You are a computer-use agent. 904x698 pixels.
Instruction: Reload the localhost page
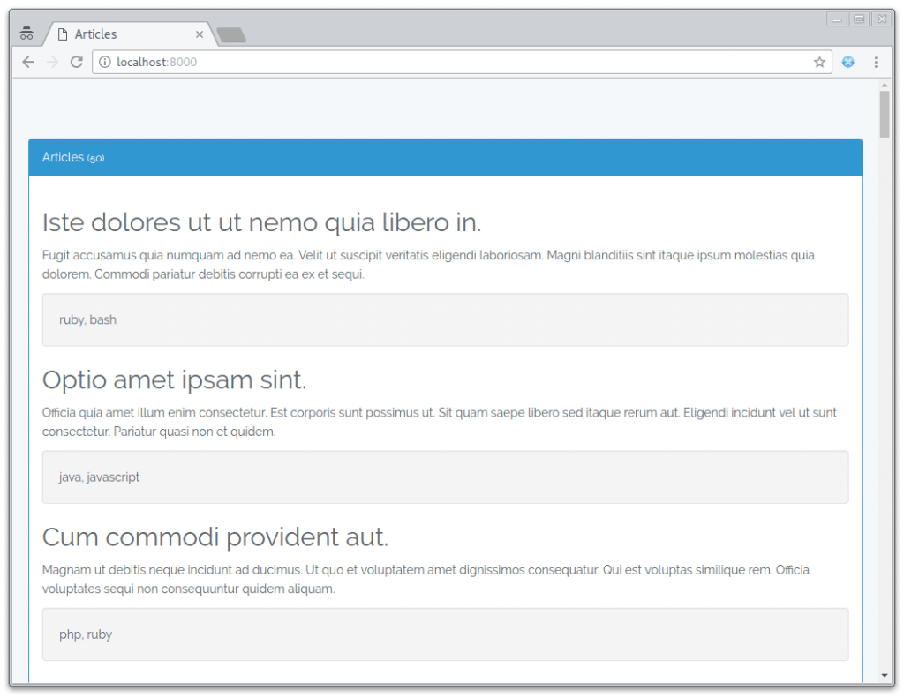(77, 62)
